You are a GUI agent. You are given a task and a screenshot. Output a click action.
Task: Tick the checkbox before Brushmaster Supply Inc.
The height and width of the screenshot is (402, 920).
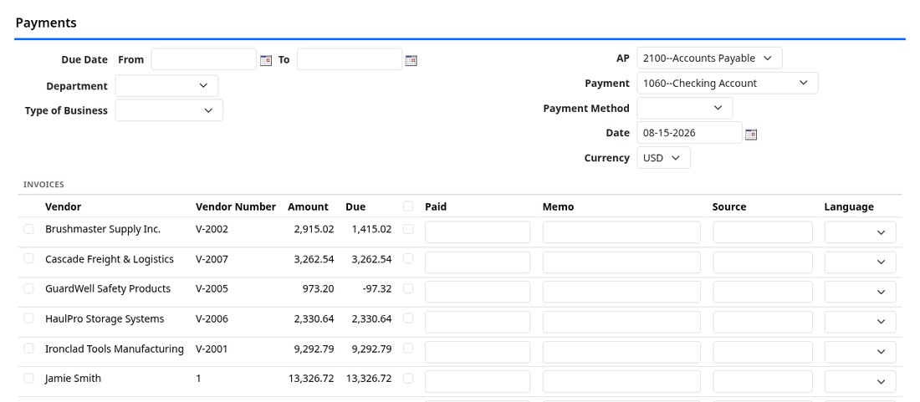click(28, 229)
